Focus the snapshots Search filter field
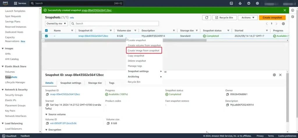 (x=114, y=24)
